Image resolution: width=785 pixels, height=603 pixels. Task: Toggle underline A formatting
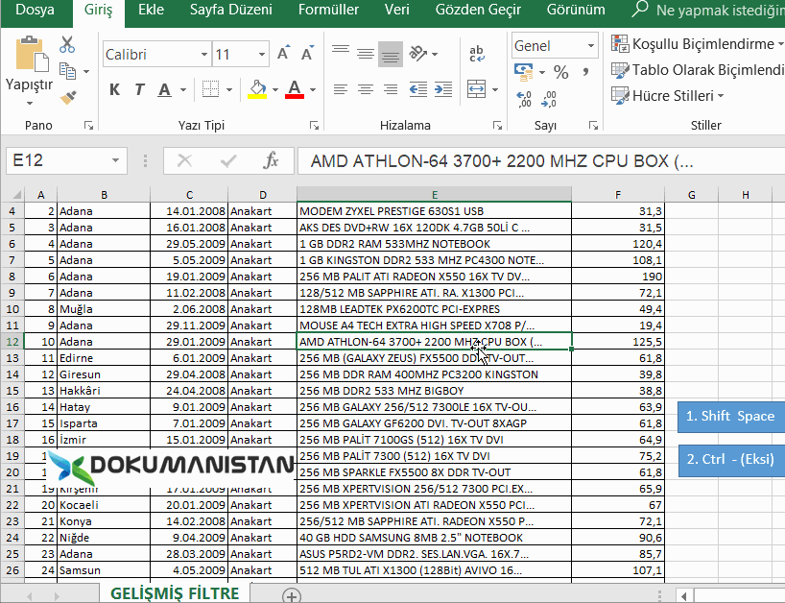click(164, 89)
